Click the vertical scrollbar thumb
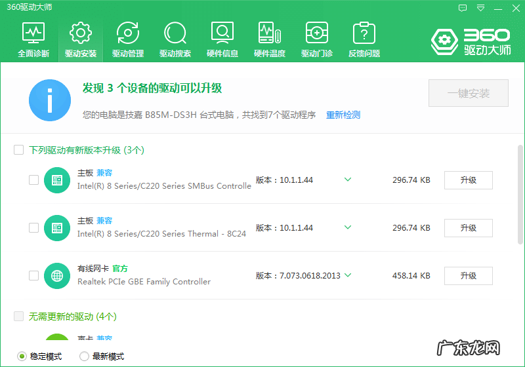 (520, 195)
